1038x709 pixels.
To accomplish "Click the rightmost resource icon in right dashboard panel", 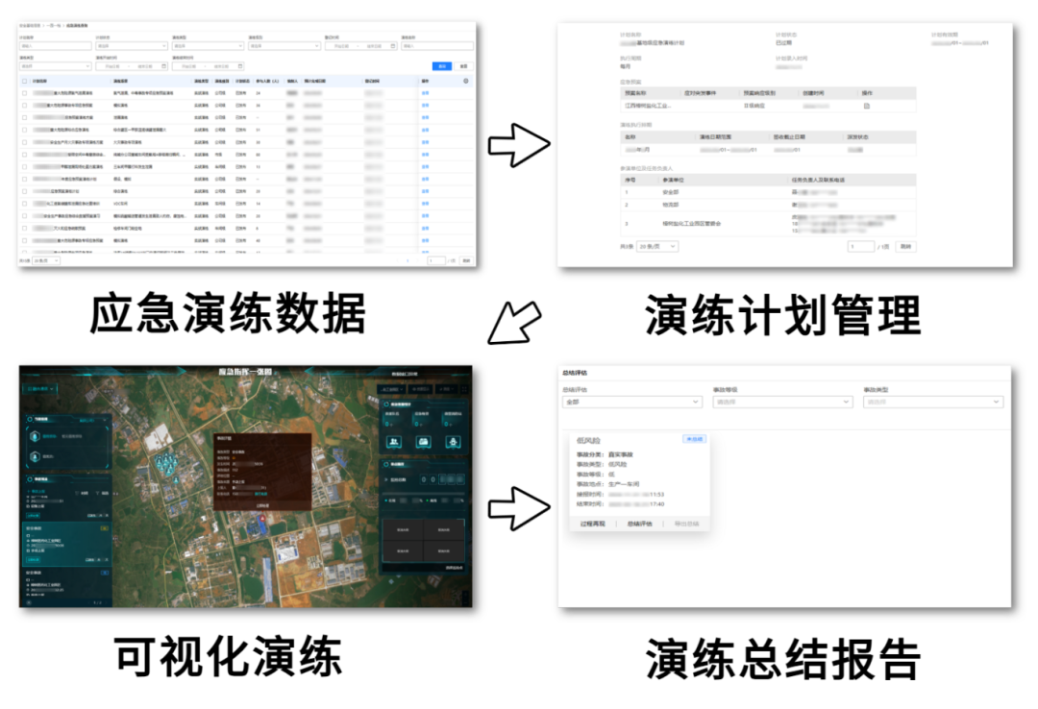I will pyautogui.click(x=453, y=440).
